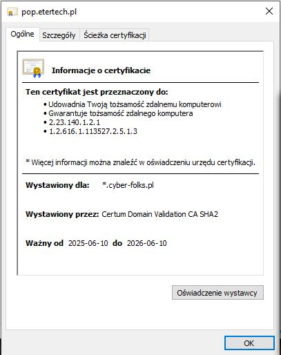Click the Więcej informacji footnote text

click(x=140, y=162)
